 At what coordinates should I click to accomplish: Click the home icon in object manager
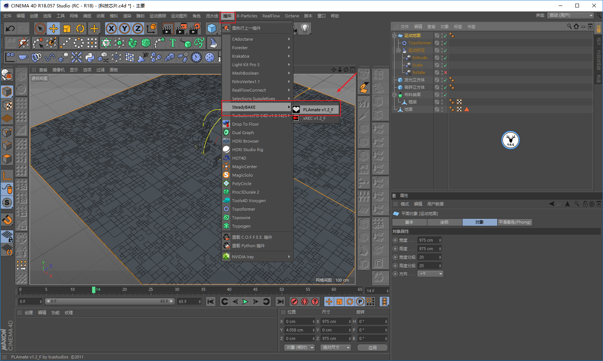coord(576,27)
